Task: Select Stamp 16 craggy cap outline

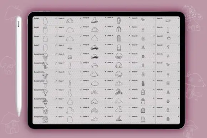Action: [70, 21]
